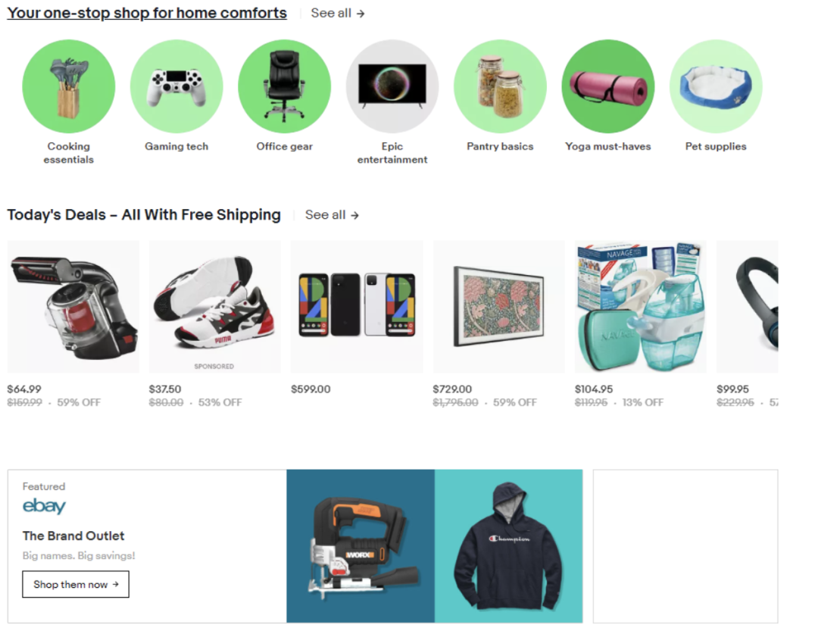Click the eBay logo in Featured section
This screenshot has height=631, width=818.
pyautogui.click(x=44, y=506)
